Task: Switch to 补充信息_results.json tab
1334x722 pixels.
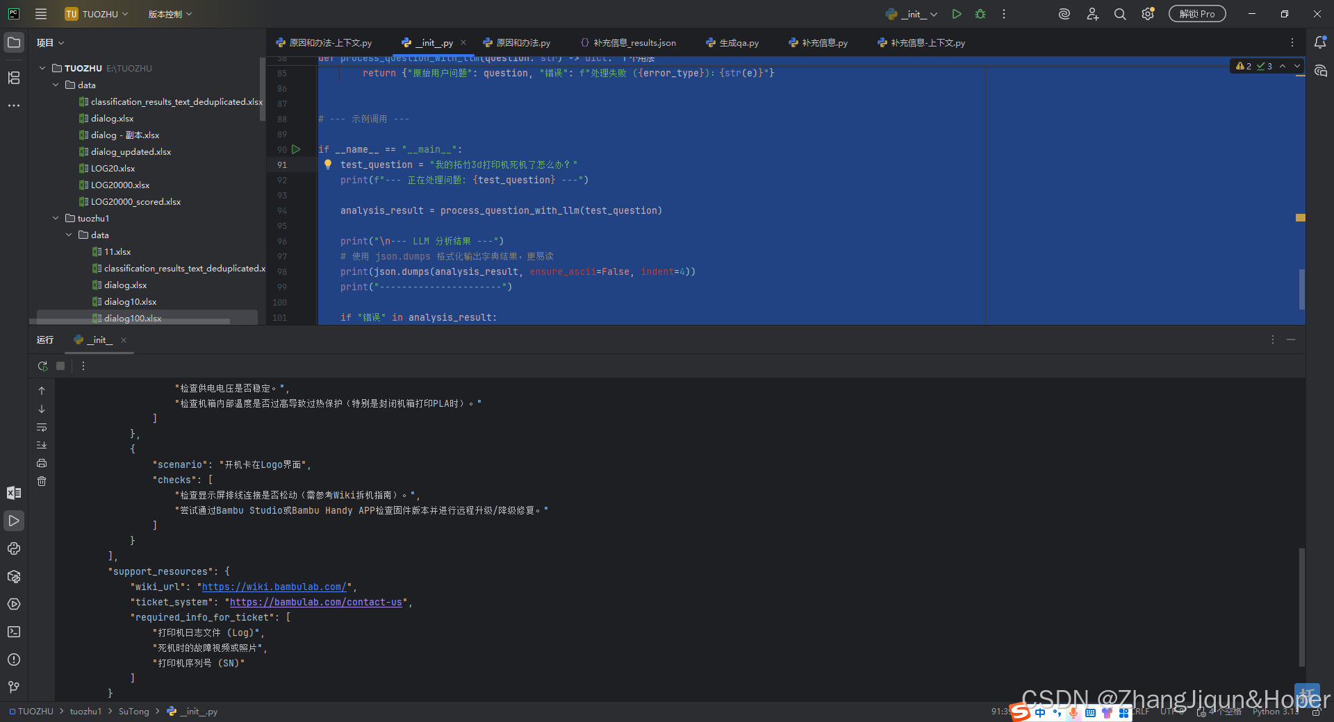Action: [x=628, y=43]
